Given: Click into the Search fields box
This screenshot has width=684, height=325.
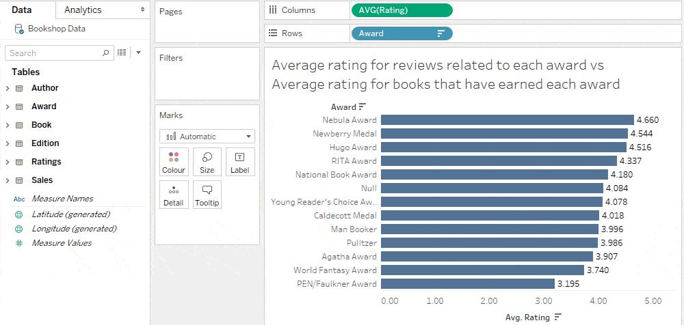Looking at the screenshot, I should tap(53, 53).
